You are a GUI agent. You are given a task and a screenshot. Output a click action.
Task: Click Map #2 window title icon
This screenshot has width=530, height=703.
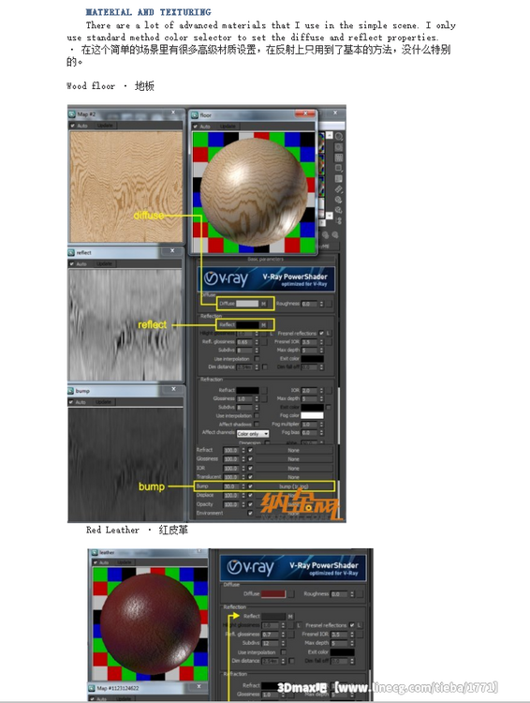click(x=72, y=114)
